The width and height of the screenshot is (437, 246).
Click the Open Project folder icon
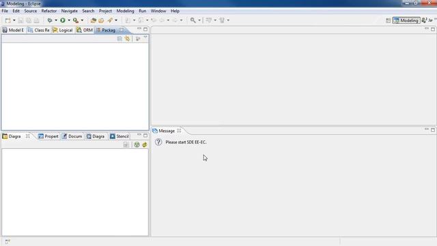point(94,20)
